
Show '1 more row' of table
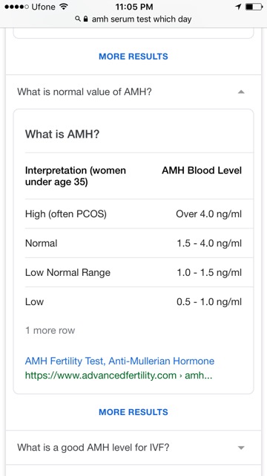coord(50,330)
